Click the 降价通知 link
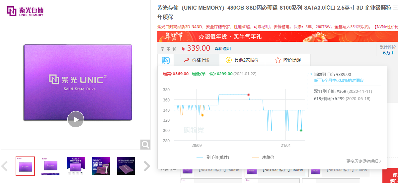 pos(223,48)
